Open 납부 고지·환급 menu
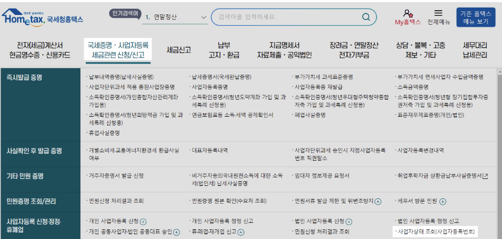502x239 pixels. point(224,50)
